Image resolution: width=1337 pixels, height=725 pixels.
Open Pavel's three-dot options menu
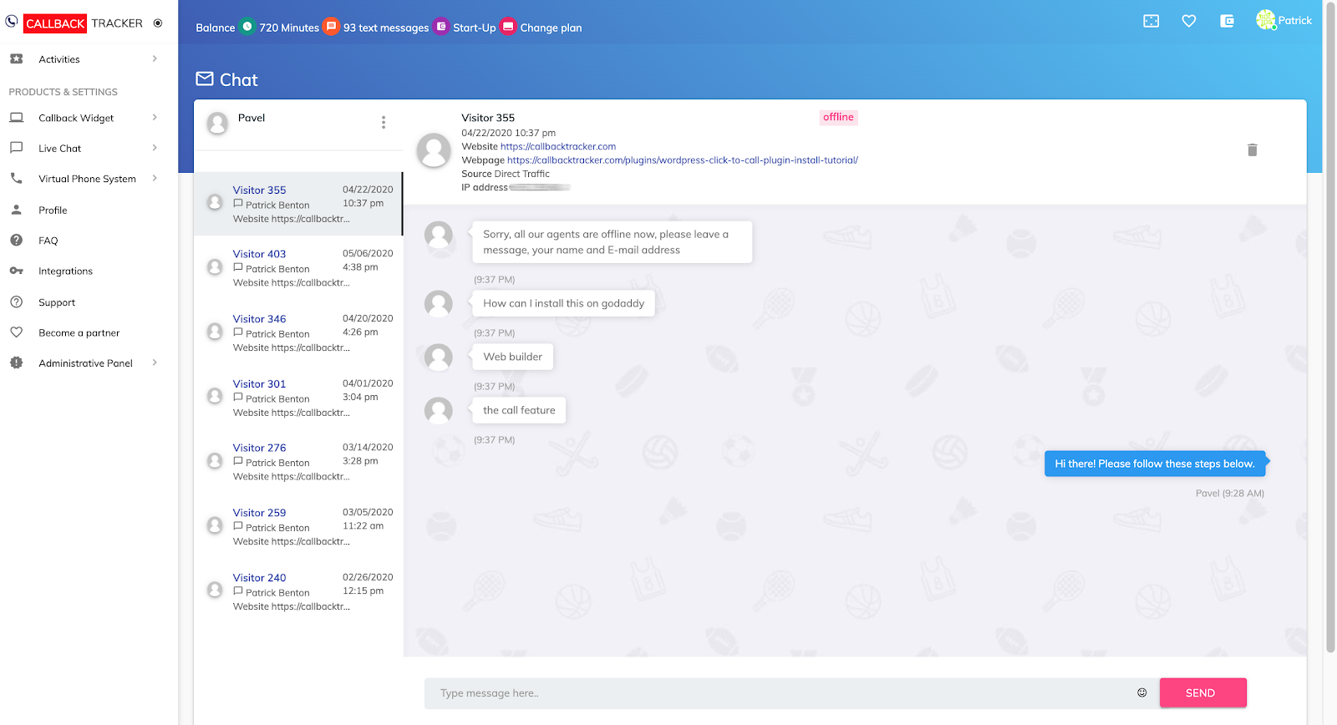[x=384, y=123]
